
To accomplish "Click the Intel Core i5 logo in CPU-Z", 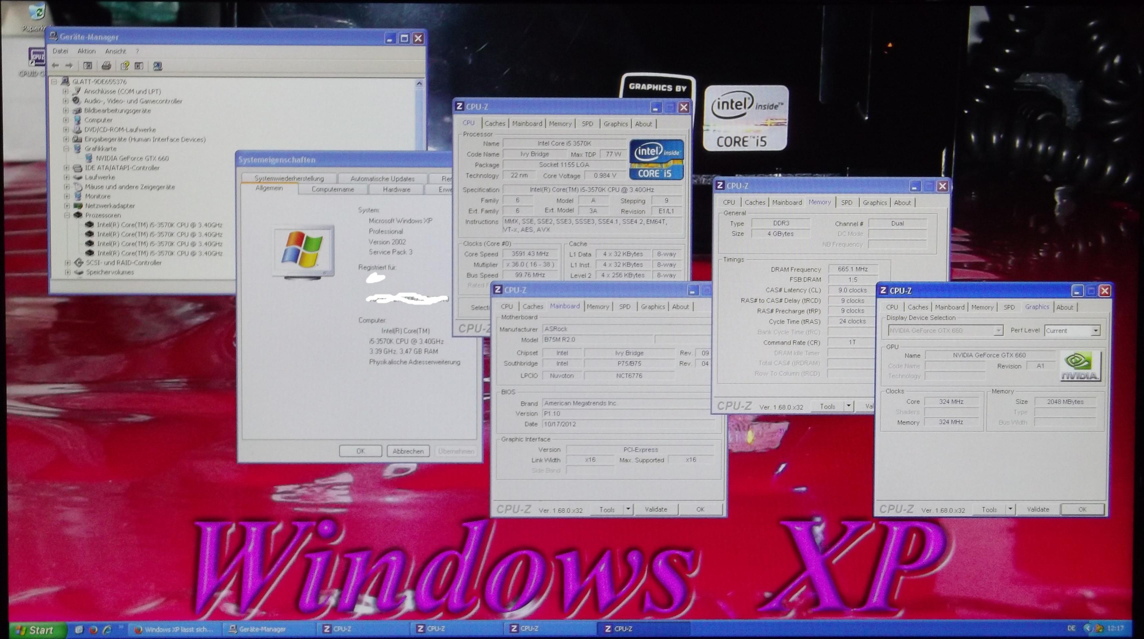I will click(656, 160).
